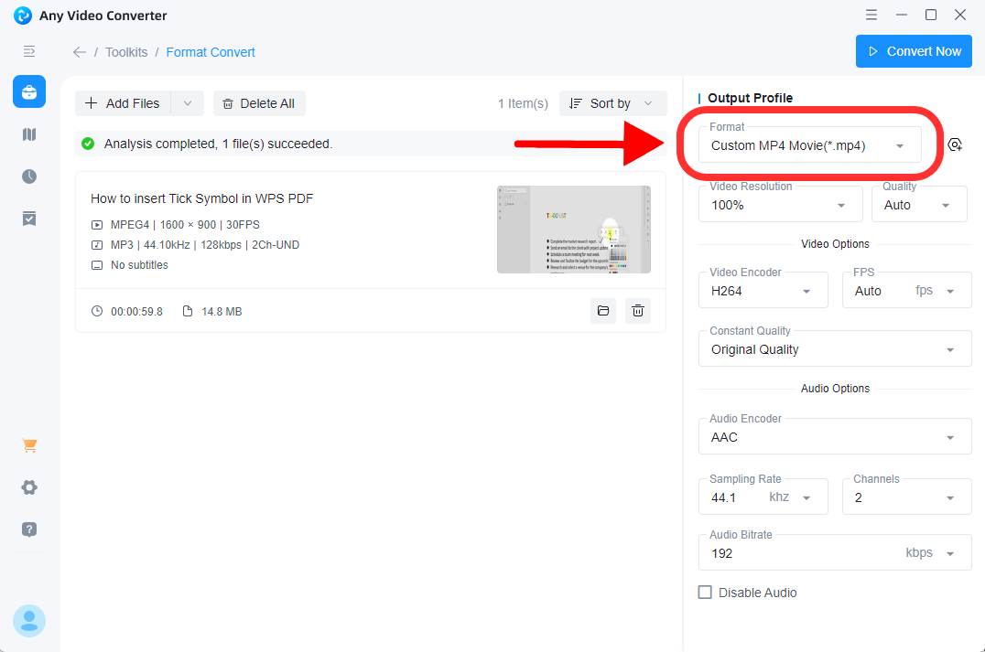Open the history clock sidebar icon

point(29,176)
